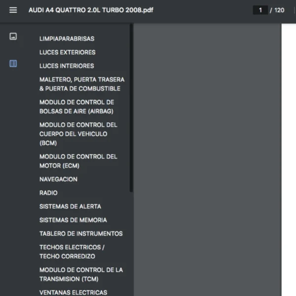Click the total page count 120
Viewport: 296px width, 296px height.
[279, 10]
